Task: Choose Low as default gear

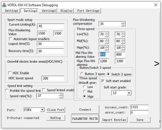Action: [85, 87]
